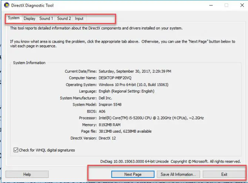Click the English (Regional Setting: English) value

[x=126, y=91]
